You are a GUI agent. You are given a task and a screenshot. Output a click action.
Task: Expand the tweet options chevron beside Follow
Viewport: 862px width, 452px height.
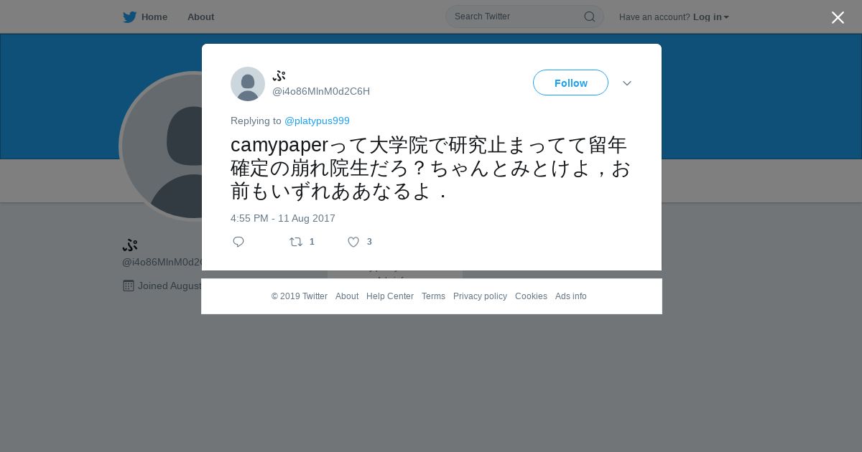coord(627,83)
